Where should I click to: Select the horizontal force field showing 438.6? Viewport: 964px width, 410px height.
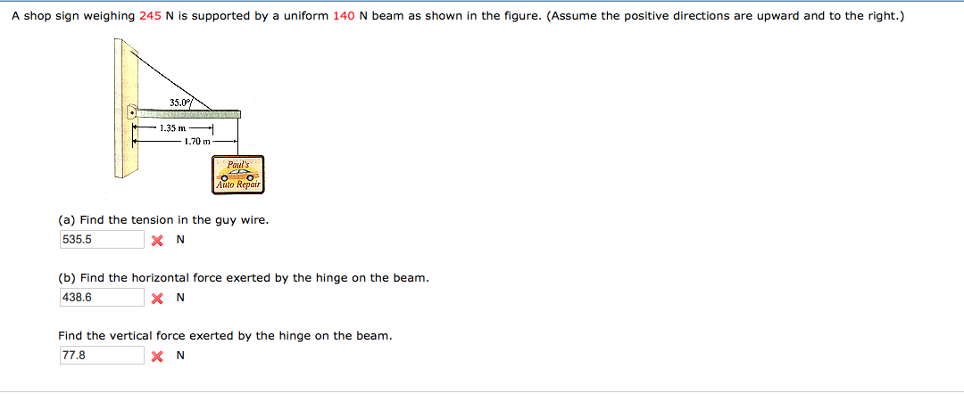point(101,298)
